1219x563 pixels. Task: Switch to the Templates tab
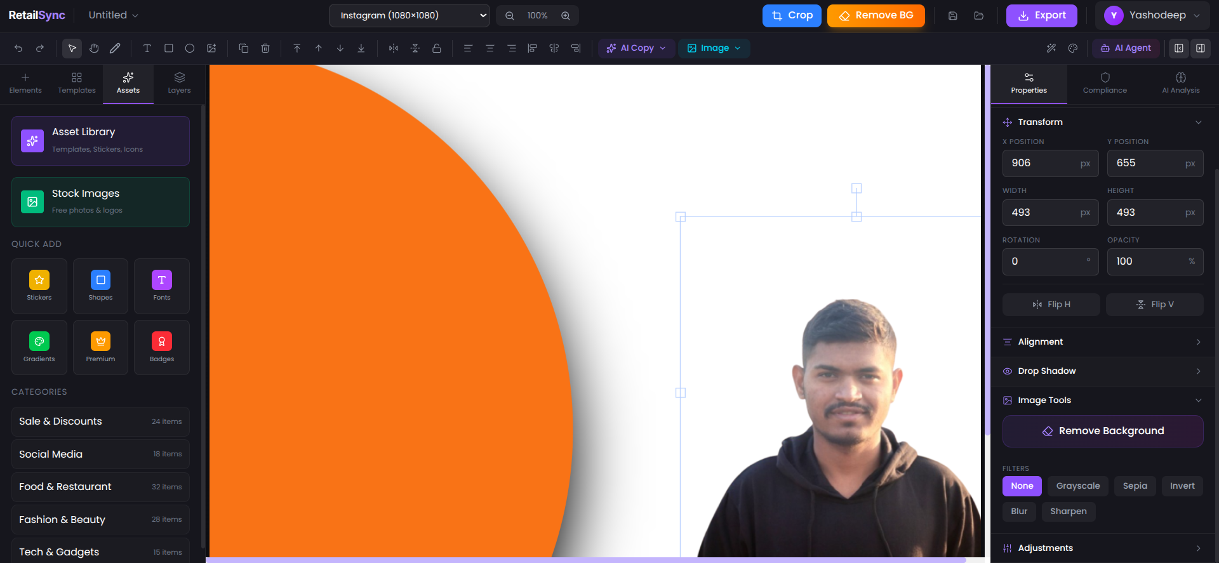point(77,84)
